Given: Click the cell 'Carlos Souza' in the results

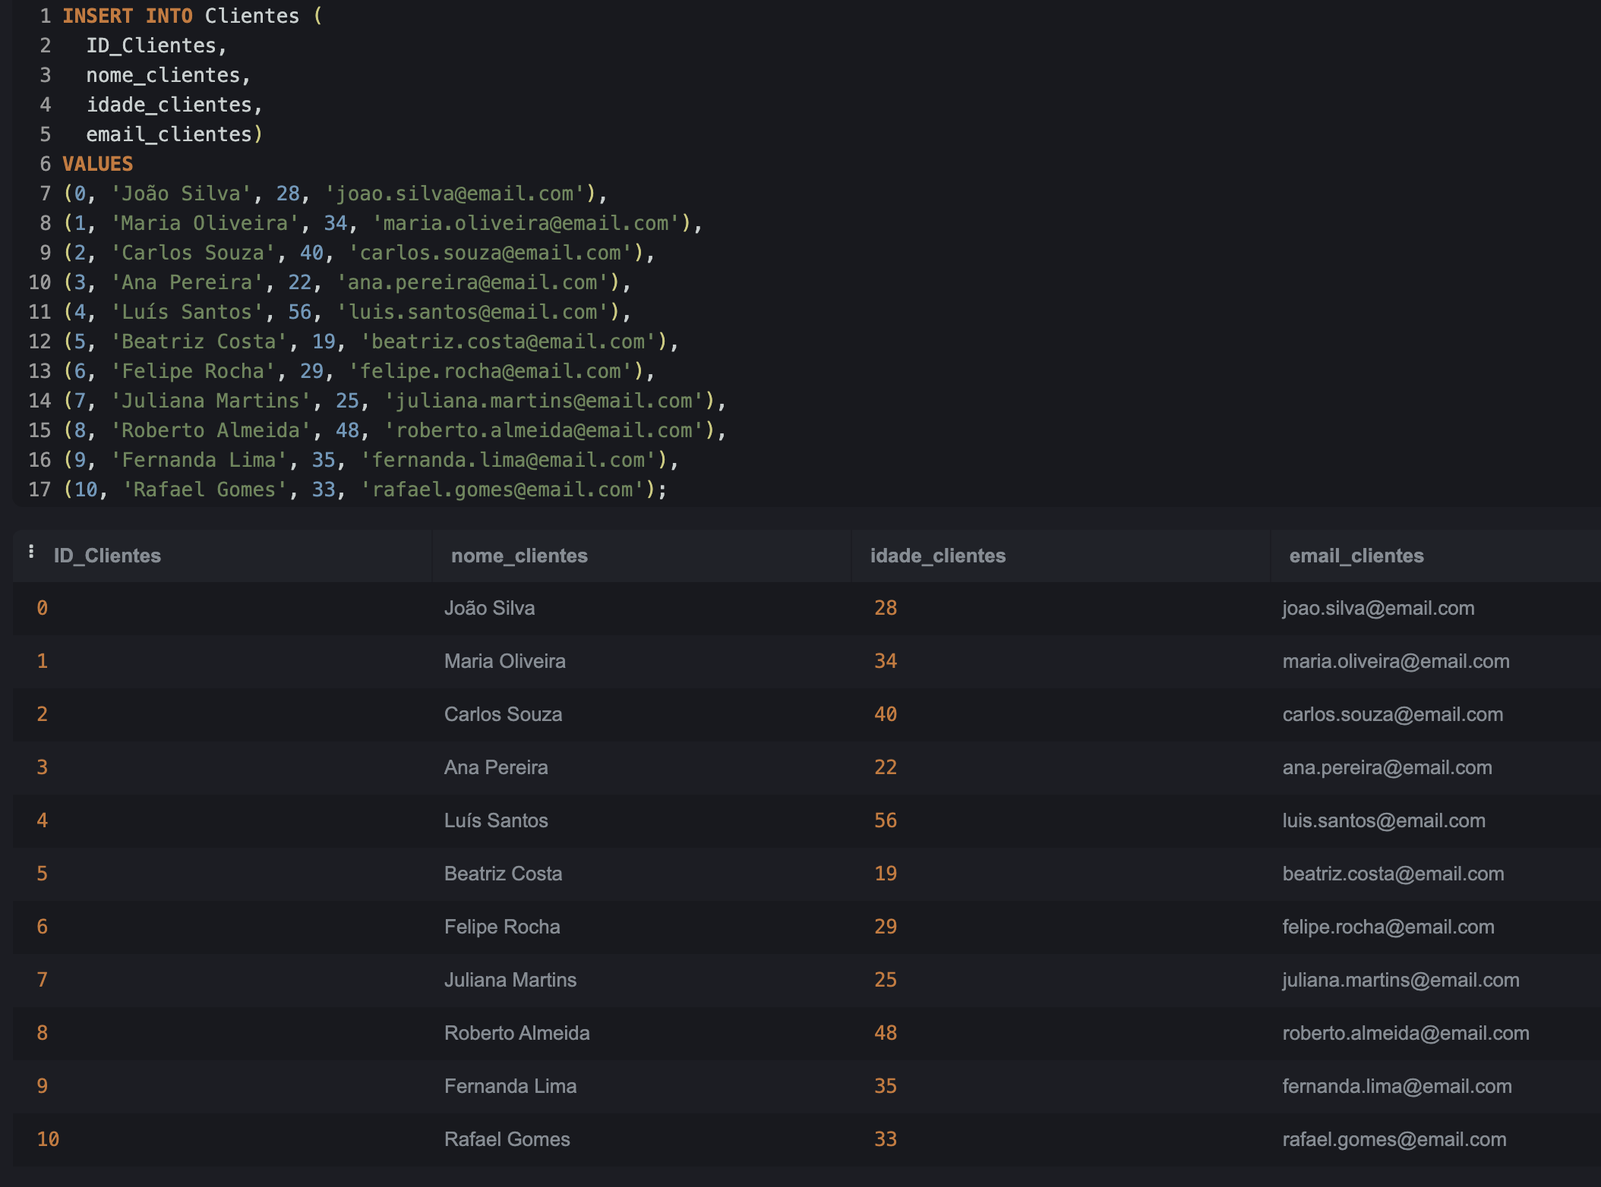Looking at the screenshot, I should point(504,714).
